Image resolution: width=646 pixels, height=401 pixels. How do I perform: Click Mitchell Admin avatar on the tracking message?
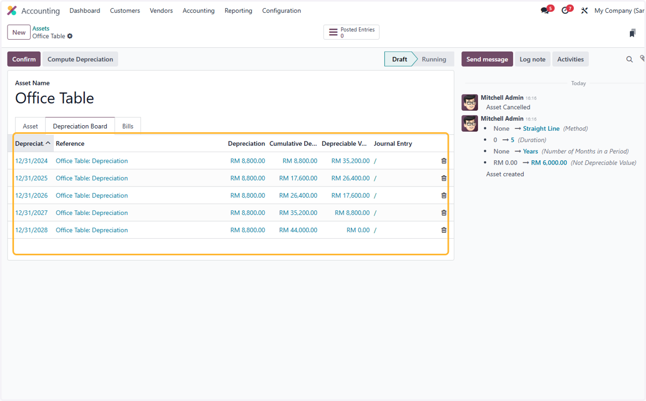point(469,123)
